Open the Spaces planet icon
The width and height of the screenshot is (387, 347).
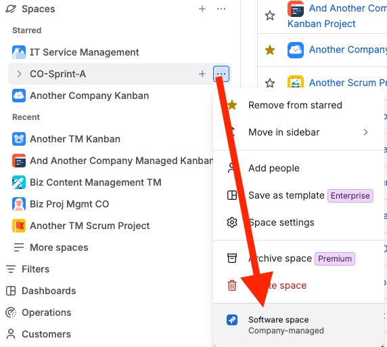click(x=11, y=9)
